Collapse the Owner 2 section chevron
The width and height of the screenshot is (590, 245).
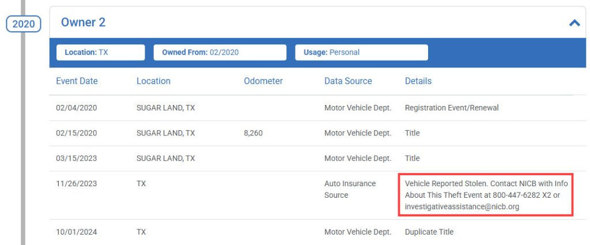point(574,23)
